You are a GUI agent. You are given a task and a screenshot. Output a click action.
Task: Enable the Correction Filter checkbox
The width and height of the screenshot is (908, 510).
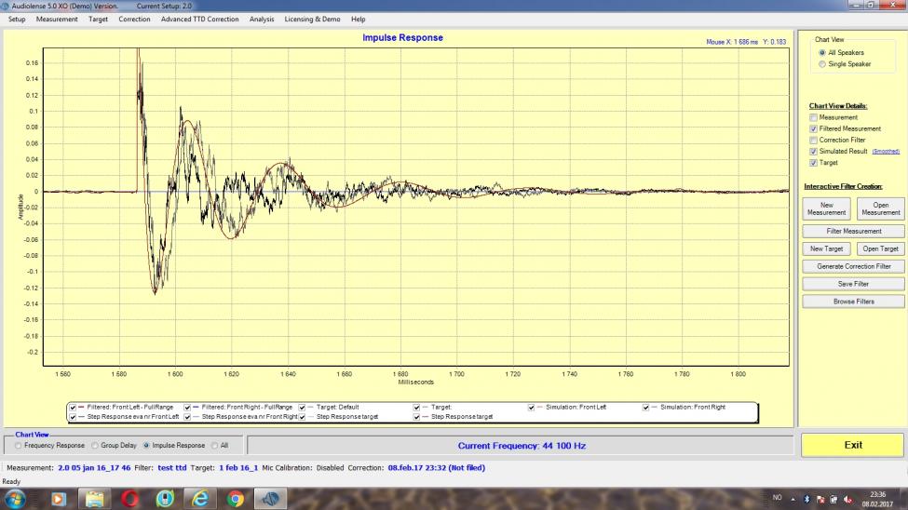813,141
